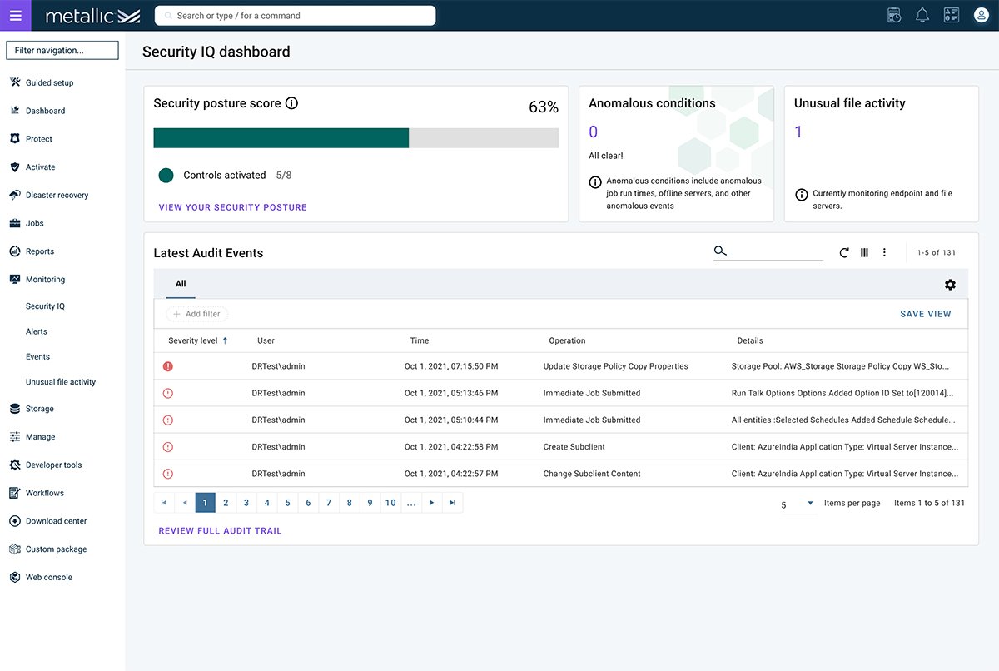Screen dimensions: 999x671
Task: Open the hamburger navigation menu
Action: (x=15, y=15)
